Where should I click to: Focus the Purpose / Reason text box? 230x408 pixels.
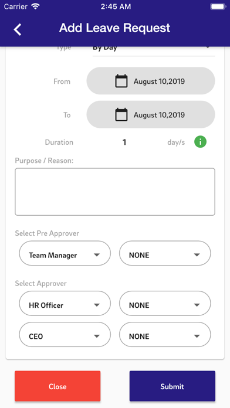click(x=115, y=192)
